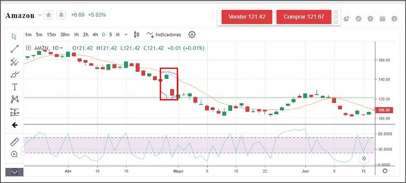The height and width of the screenshot is (183, 406).
Task: Click the zoom in magnifier tool
Action: coord(15,154)
